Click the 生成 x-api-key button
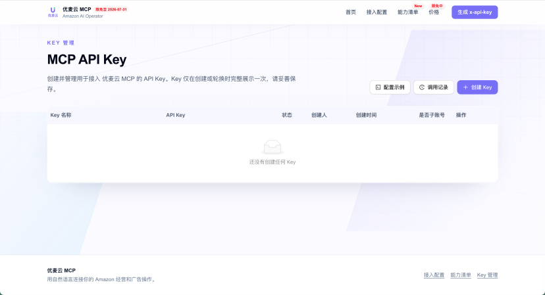The height and width of the screenshot is (295, 545). [475, 12]
